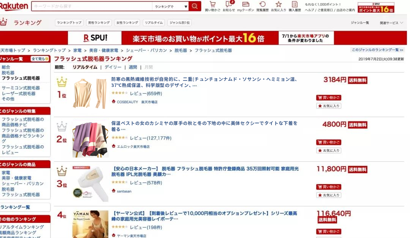The image size is (410, 238).
Task: Expand the 関連サービス dropdown
Action: tap(391, 23)
